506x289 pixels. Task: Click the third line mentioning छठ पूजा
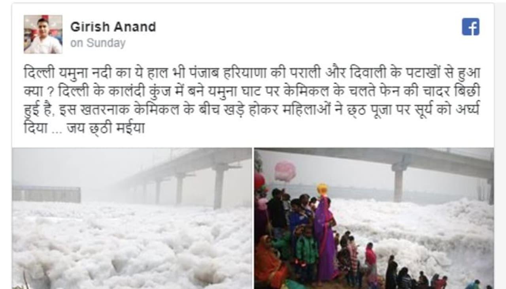pos(251,110)
